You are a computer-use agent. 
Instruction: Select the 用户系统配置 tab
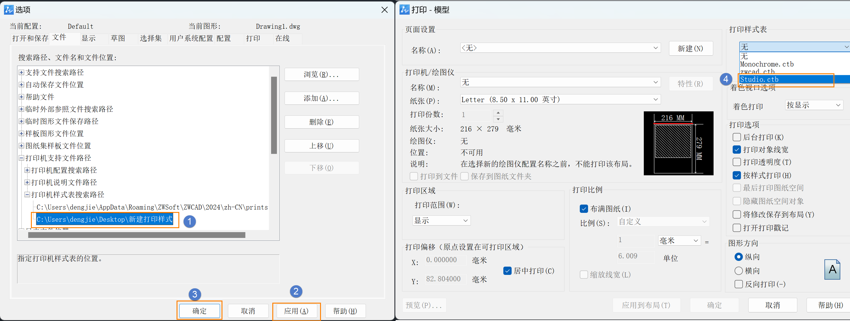click(191, 38)
